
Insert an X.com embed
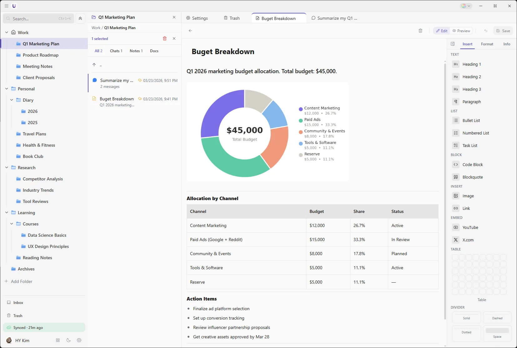(x=468, y=240)
